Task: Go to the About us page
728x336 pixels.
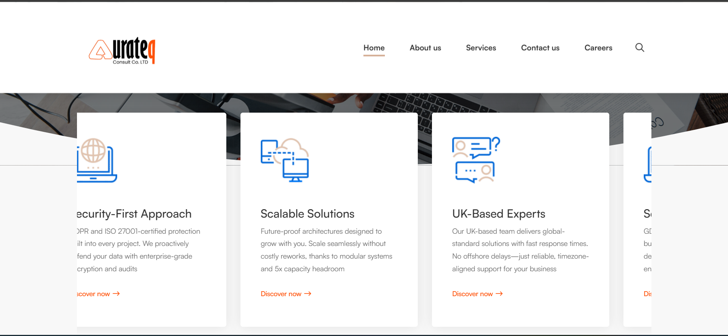Action: (425, 48)
